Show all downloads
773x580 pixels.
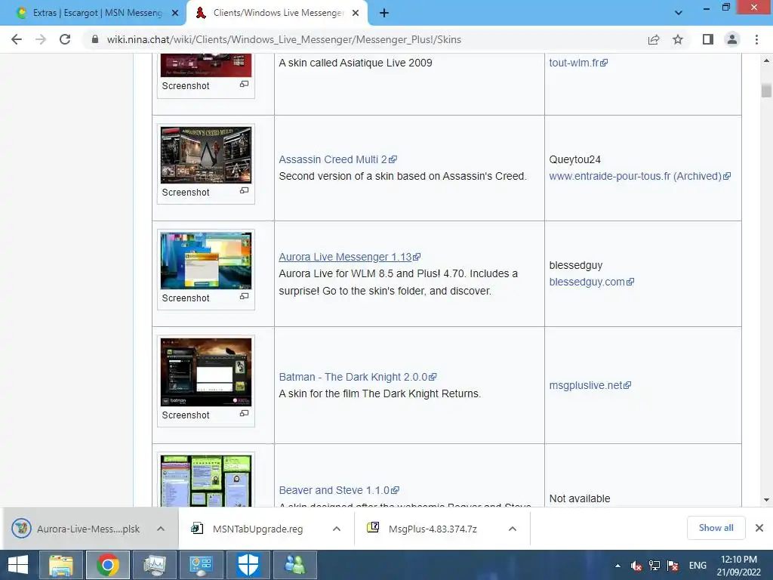716,528
